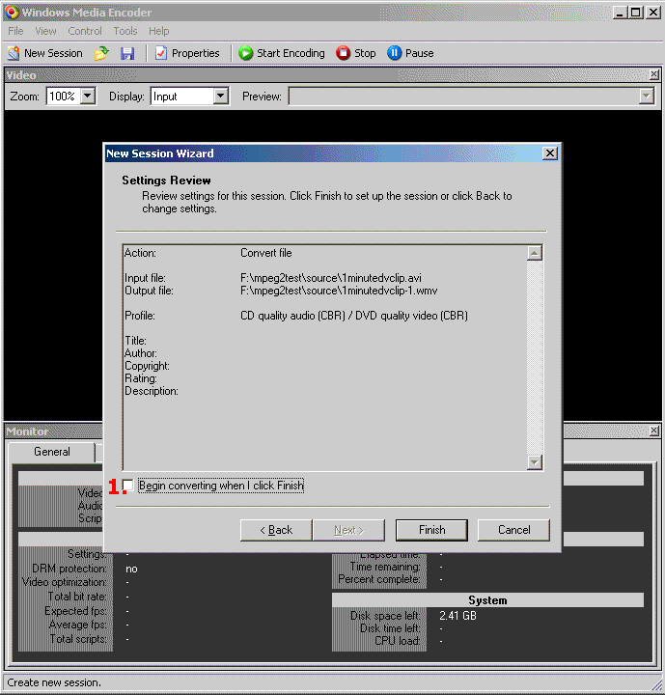The image size is (665, 695).
Task: Open the Tools menu
Action: click(x=125, y=31)
